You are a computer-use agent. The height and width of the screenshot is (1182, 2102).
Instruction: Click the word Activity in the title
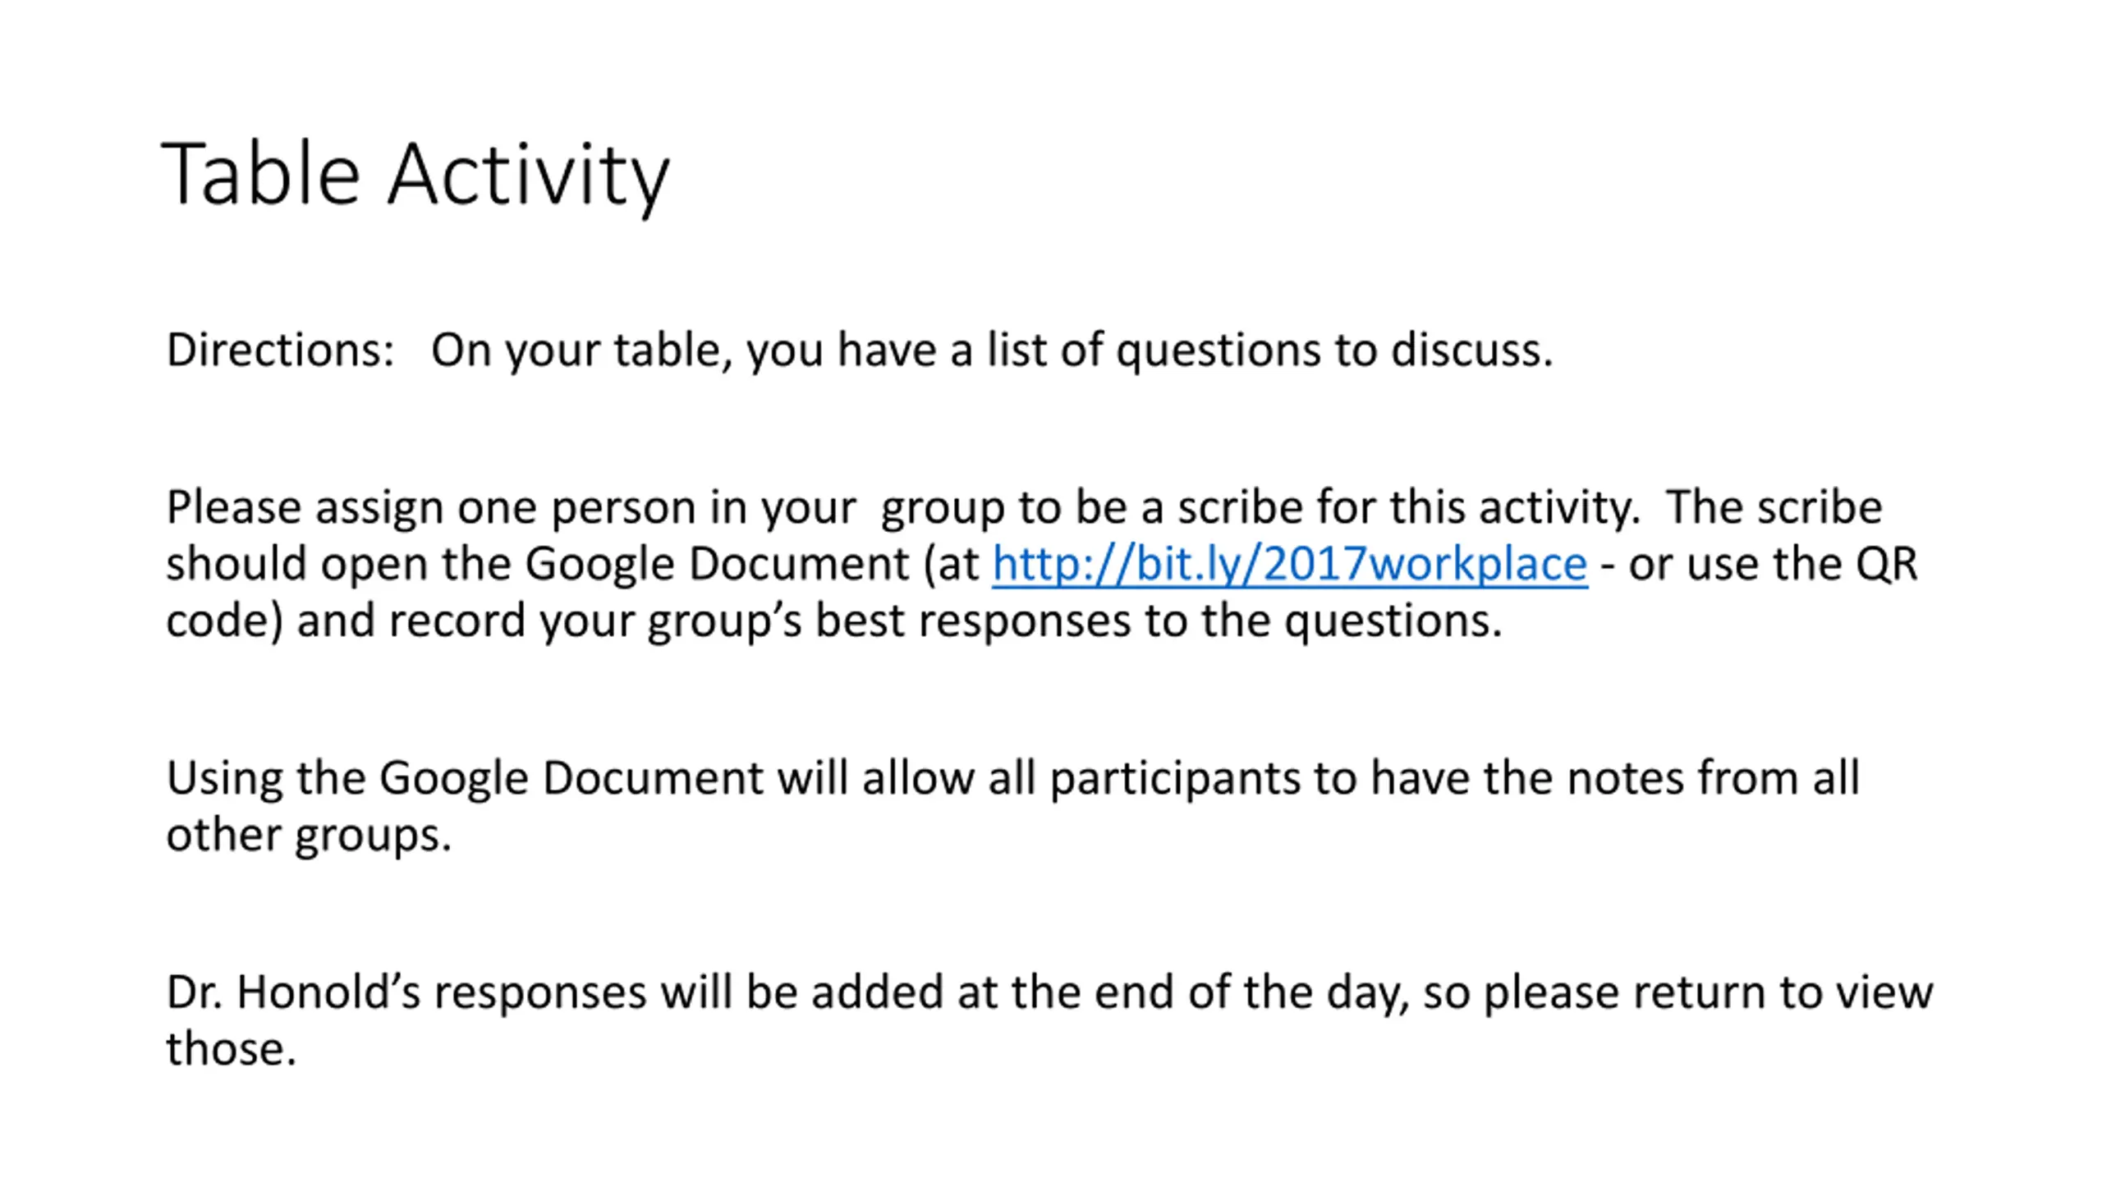[529, 176]
